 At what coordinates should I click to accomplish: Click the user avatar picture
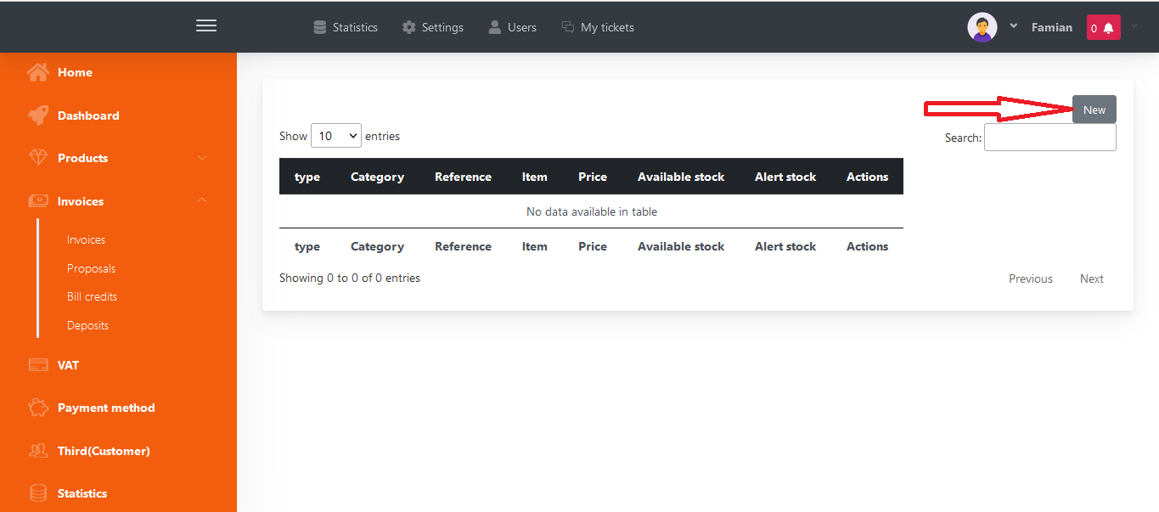coord(982,27)
